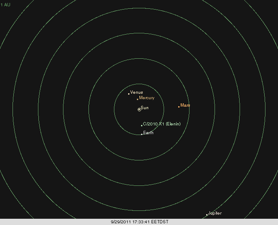Click the EETDST timezone text
The width and height of the screenshot is (278, 225).
[159, 222]
